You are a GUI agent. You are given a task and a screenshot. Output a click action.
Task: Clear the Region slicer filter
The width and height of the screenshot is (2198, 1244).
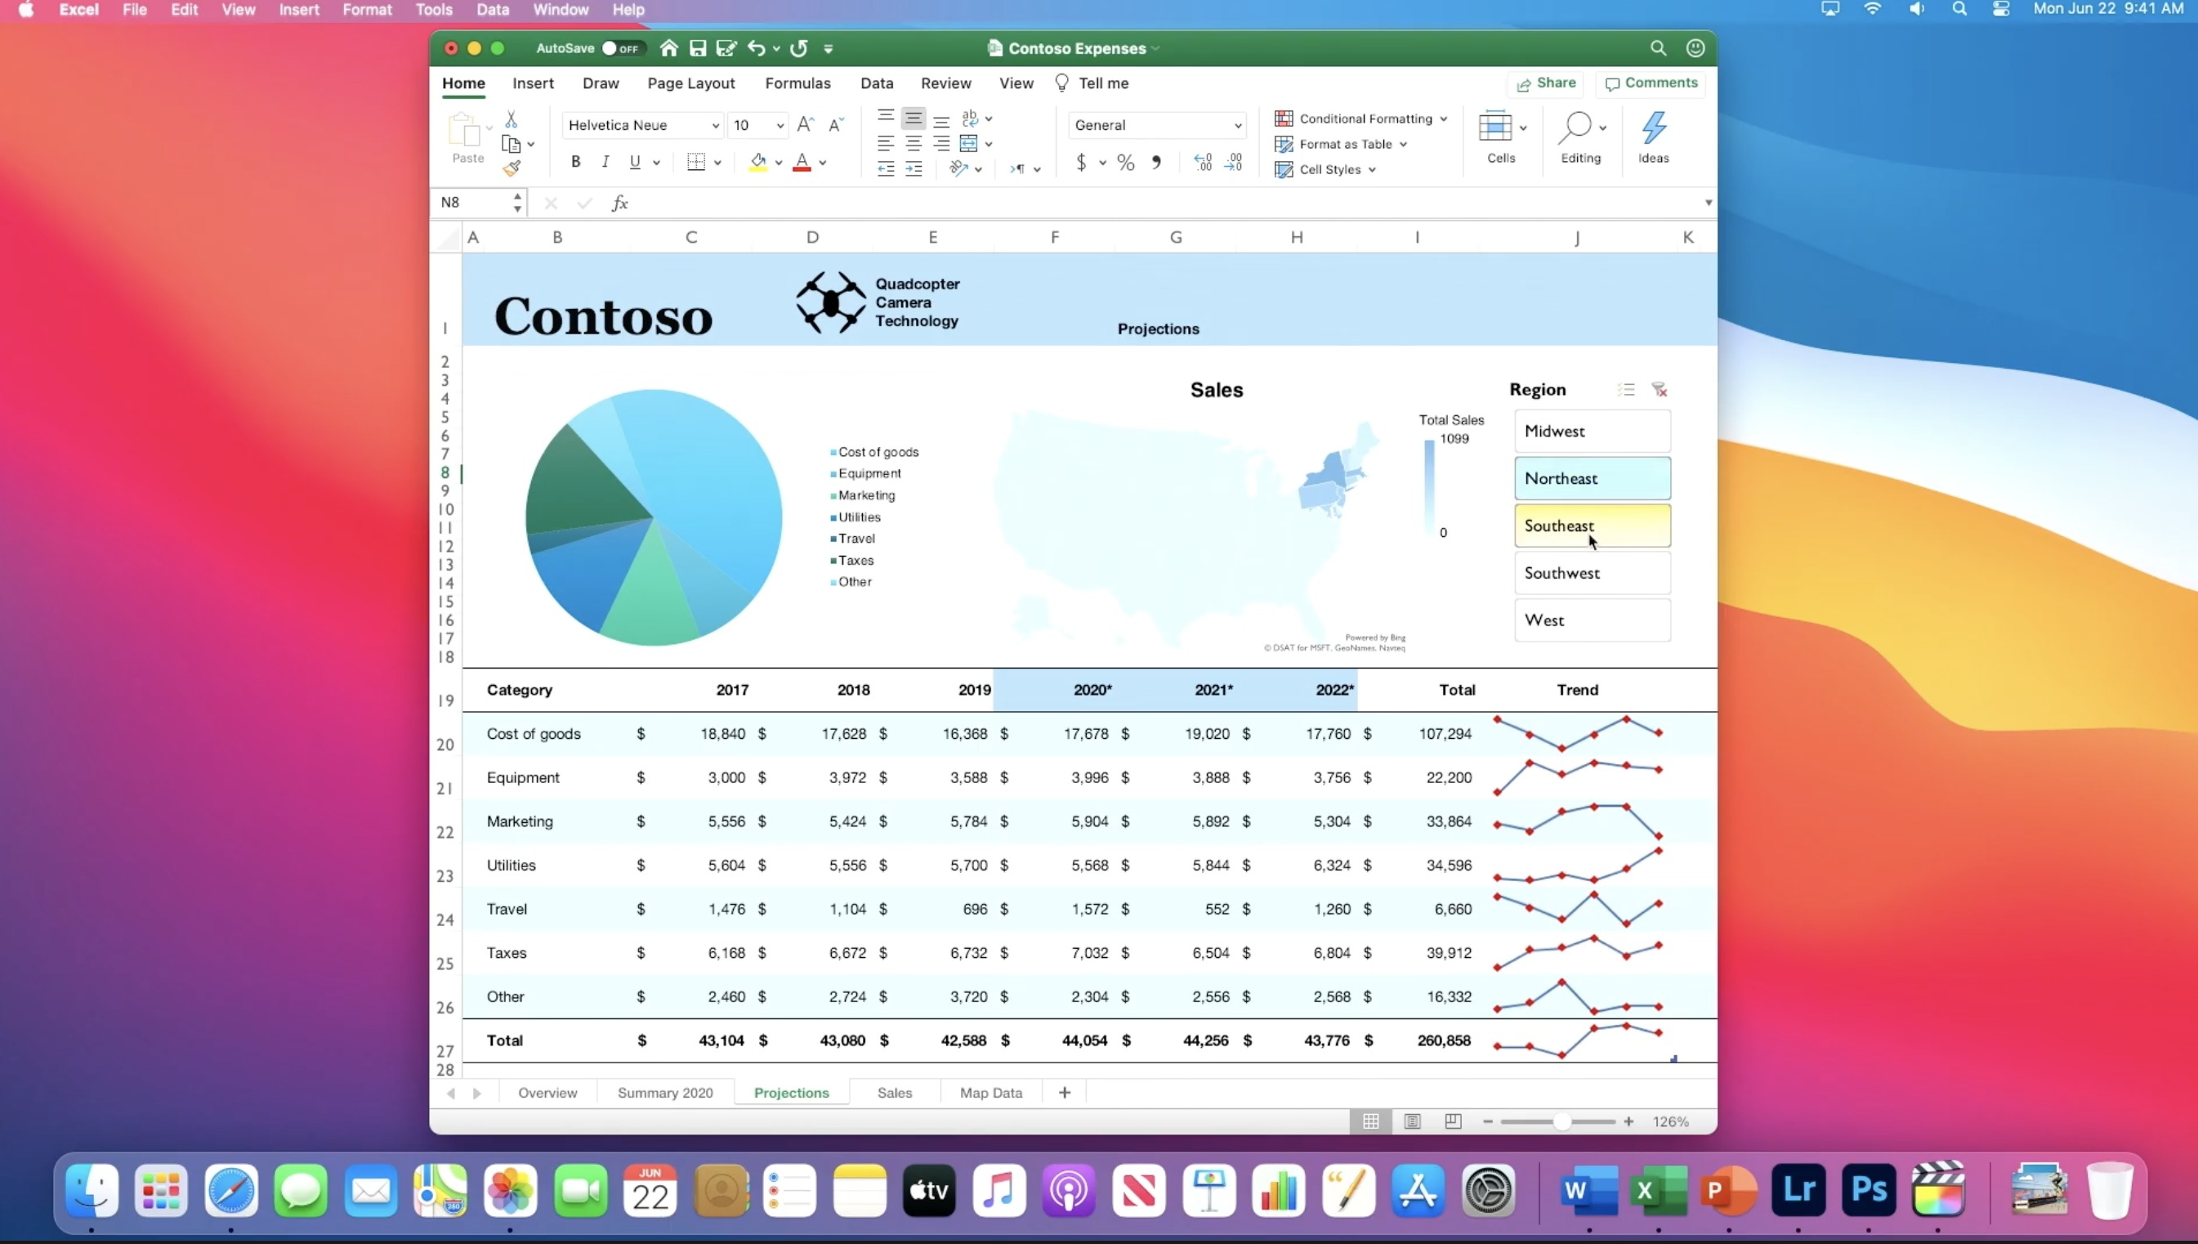[1660, 390]
